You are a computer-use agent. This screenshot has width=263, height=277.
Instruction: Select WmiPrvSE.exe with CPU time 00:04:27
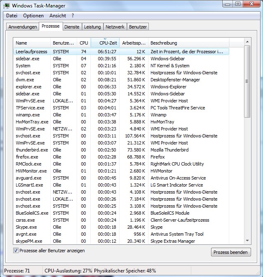pyautogui.click(x=121, y=101)
